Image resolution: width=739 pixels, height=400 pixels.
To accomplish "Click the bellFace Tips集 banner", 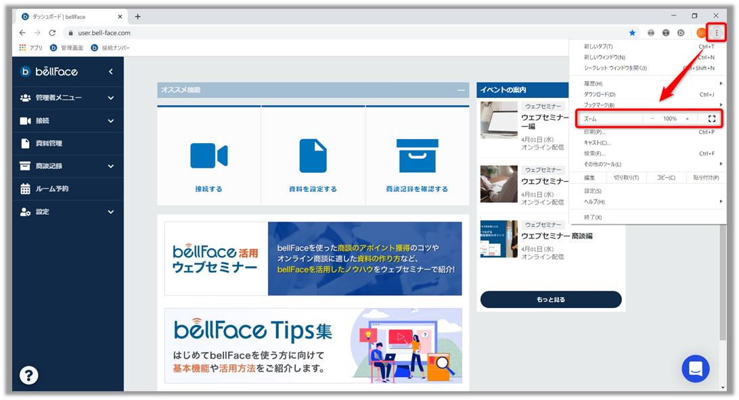I will [313, 345].
